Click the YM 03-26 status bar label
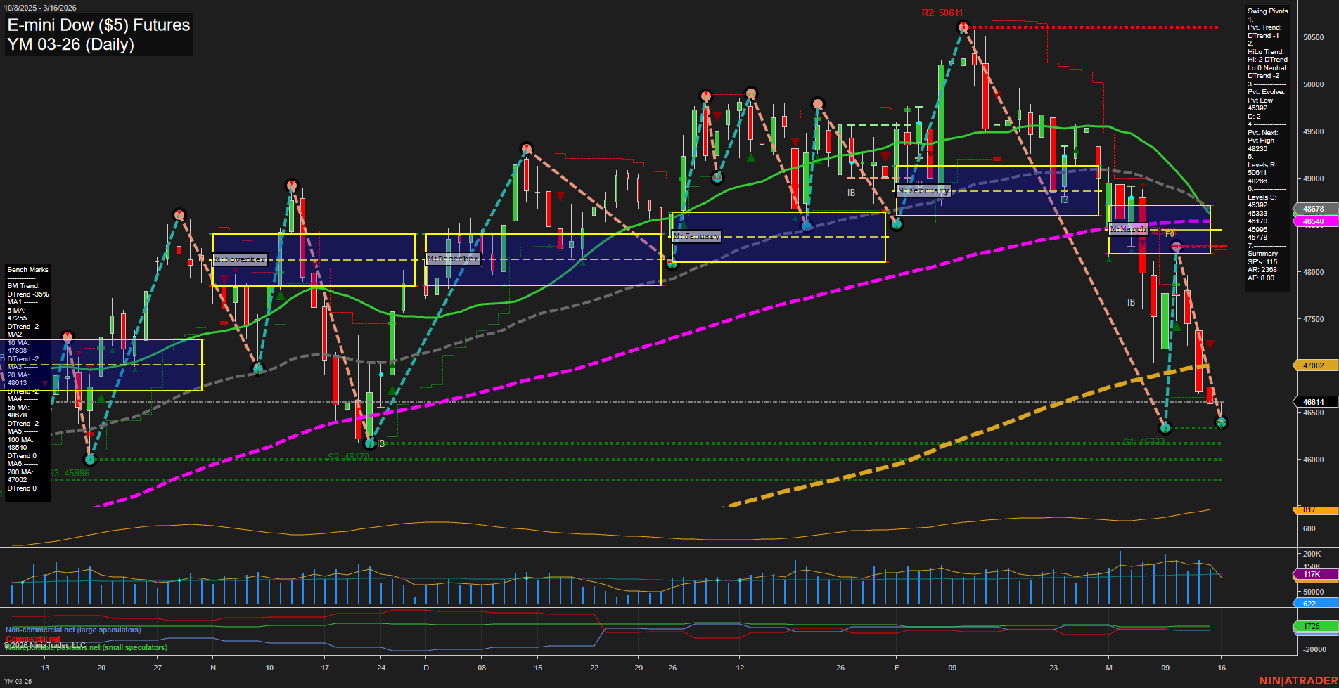Image resolution: width=1339 pixels, height=688 pixels. pos(18,680)
